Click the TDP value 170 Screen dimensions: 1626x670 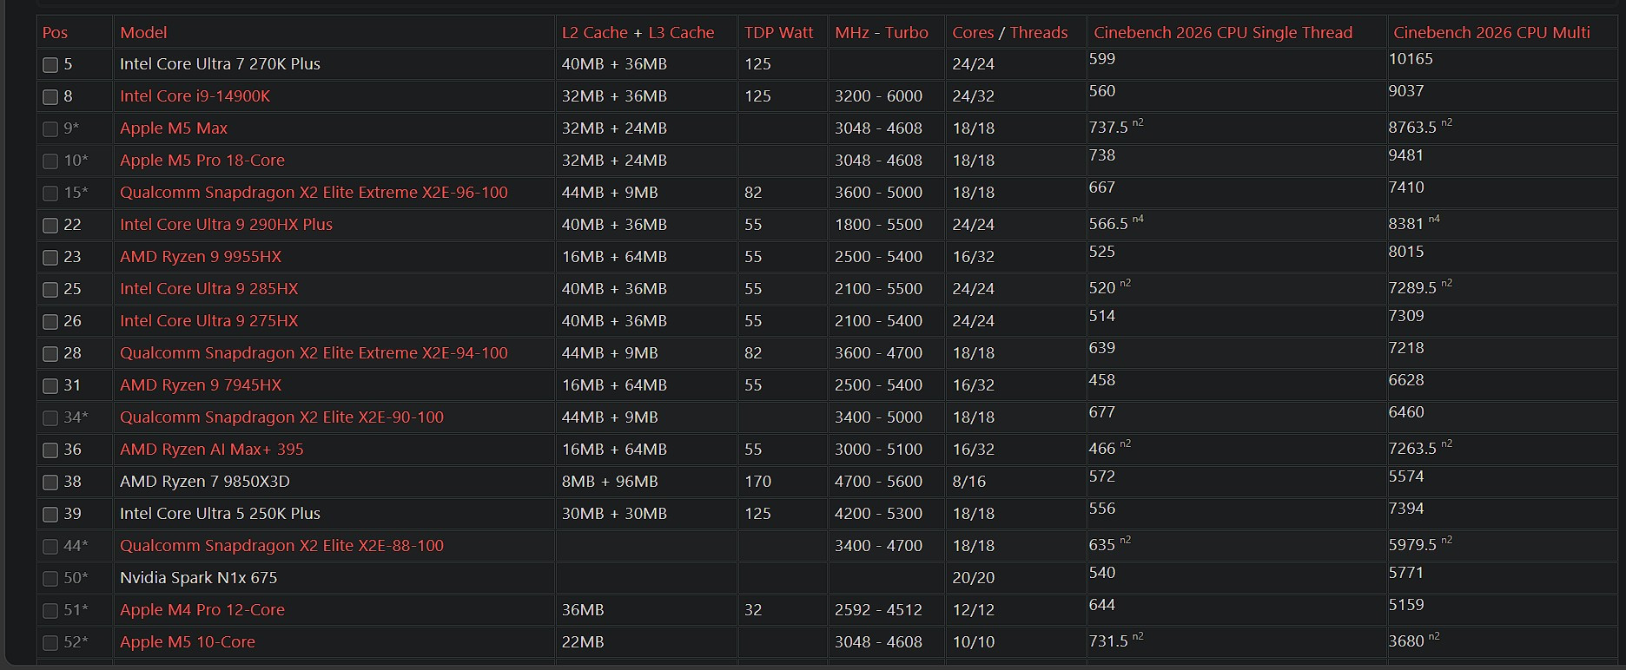click(x=757, y=482)
